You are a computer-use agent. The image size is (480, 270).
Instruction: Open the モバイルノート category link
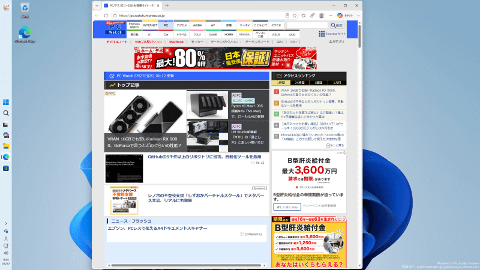(x=117, y=42)
